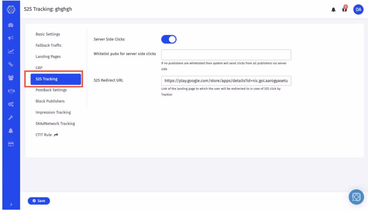Open CAP tab
Viewport: 368px width, 212px height.
tap(39, 68)
